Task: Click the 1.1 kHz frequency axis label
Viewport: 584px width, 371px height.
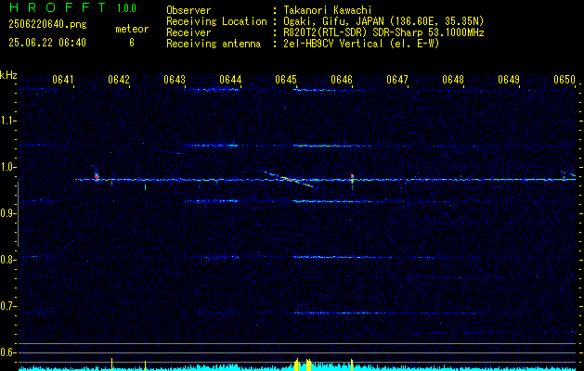Action: coord(6,121)
